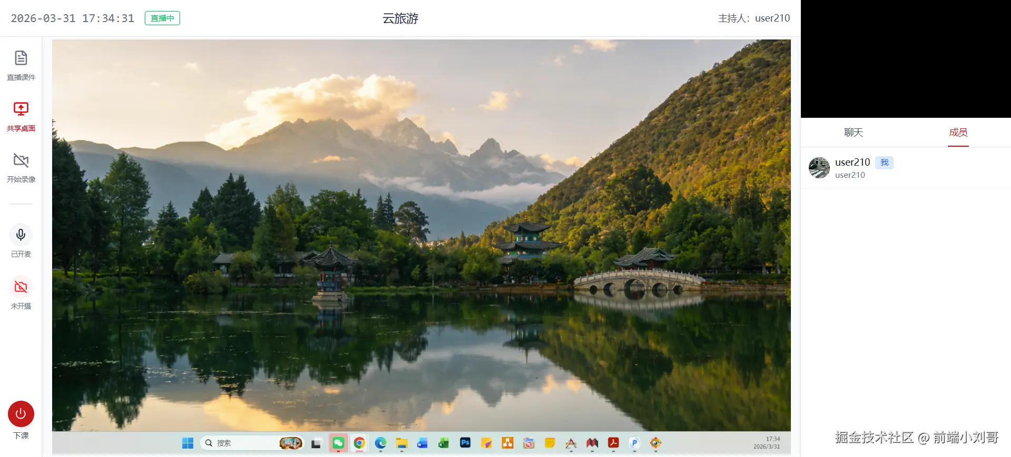Click the letter A font app taskbar icon
This screenshot has height=457, width=1011.
pos(571,443)
